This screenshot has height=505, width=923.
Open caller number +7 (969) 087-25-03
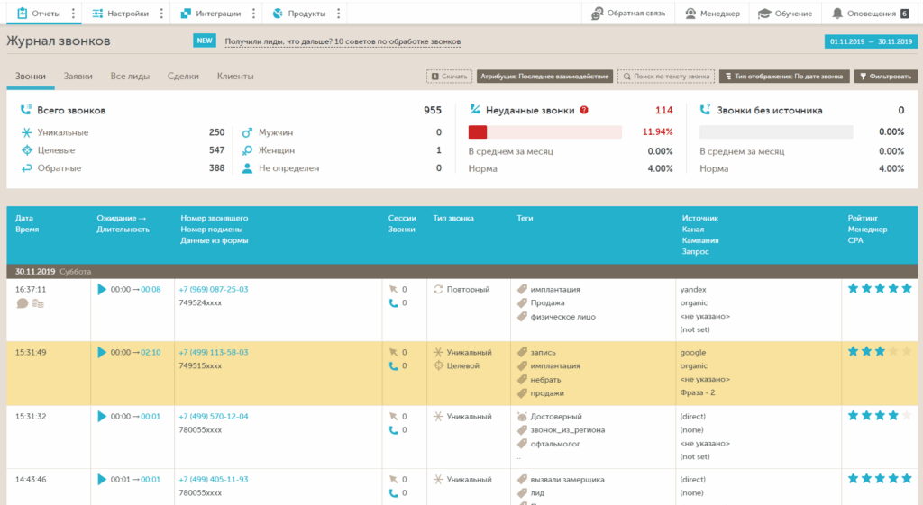213,289
